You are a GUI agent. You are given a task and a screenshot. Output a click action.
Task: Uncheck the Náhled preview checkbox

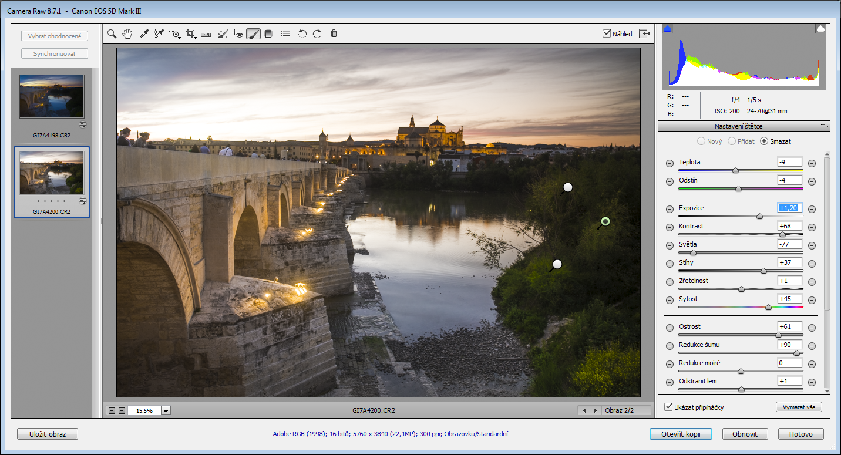pyautogui.click(x=607, y=33)
